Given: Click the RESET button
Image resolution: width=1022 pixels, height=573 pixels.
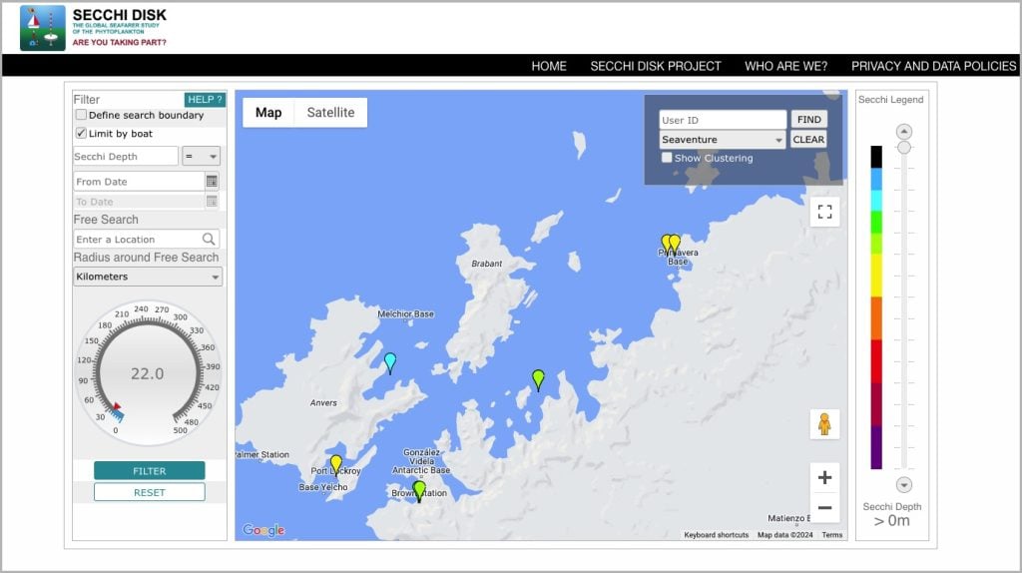Looking at the screenshot, I should point(150,492).
